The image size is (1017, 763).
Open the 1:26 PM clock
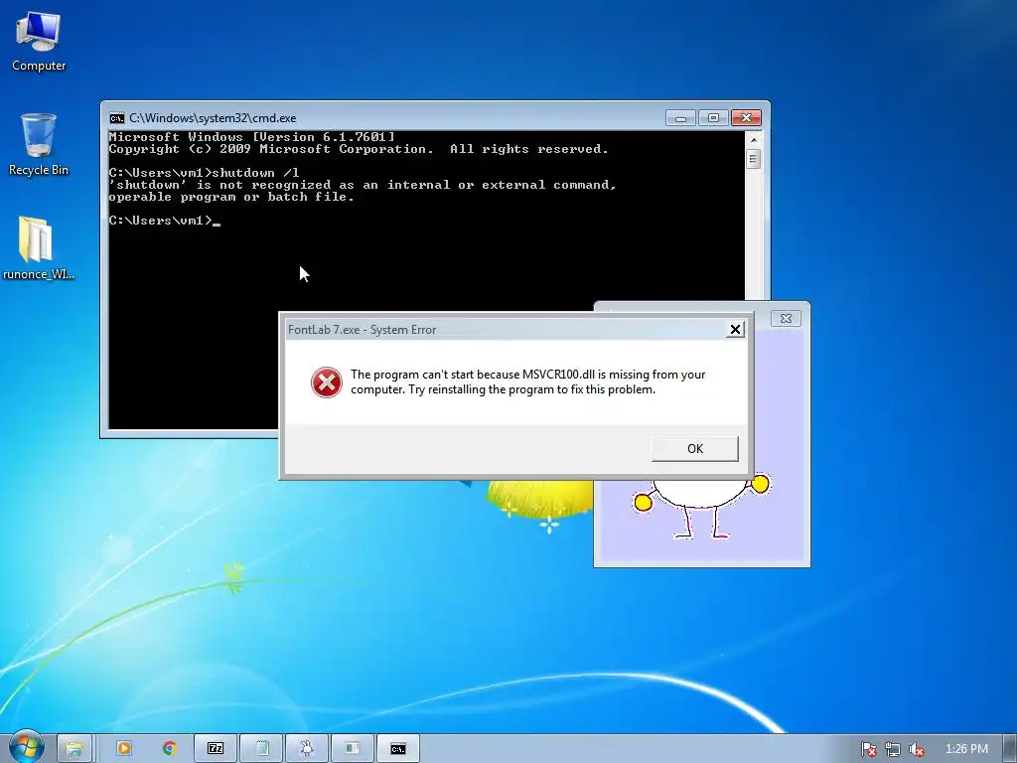966,749
